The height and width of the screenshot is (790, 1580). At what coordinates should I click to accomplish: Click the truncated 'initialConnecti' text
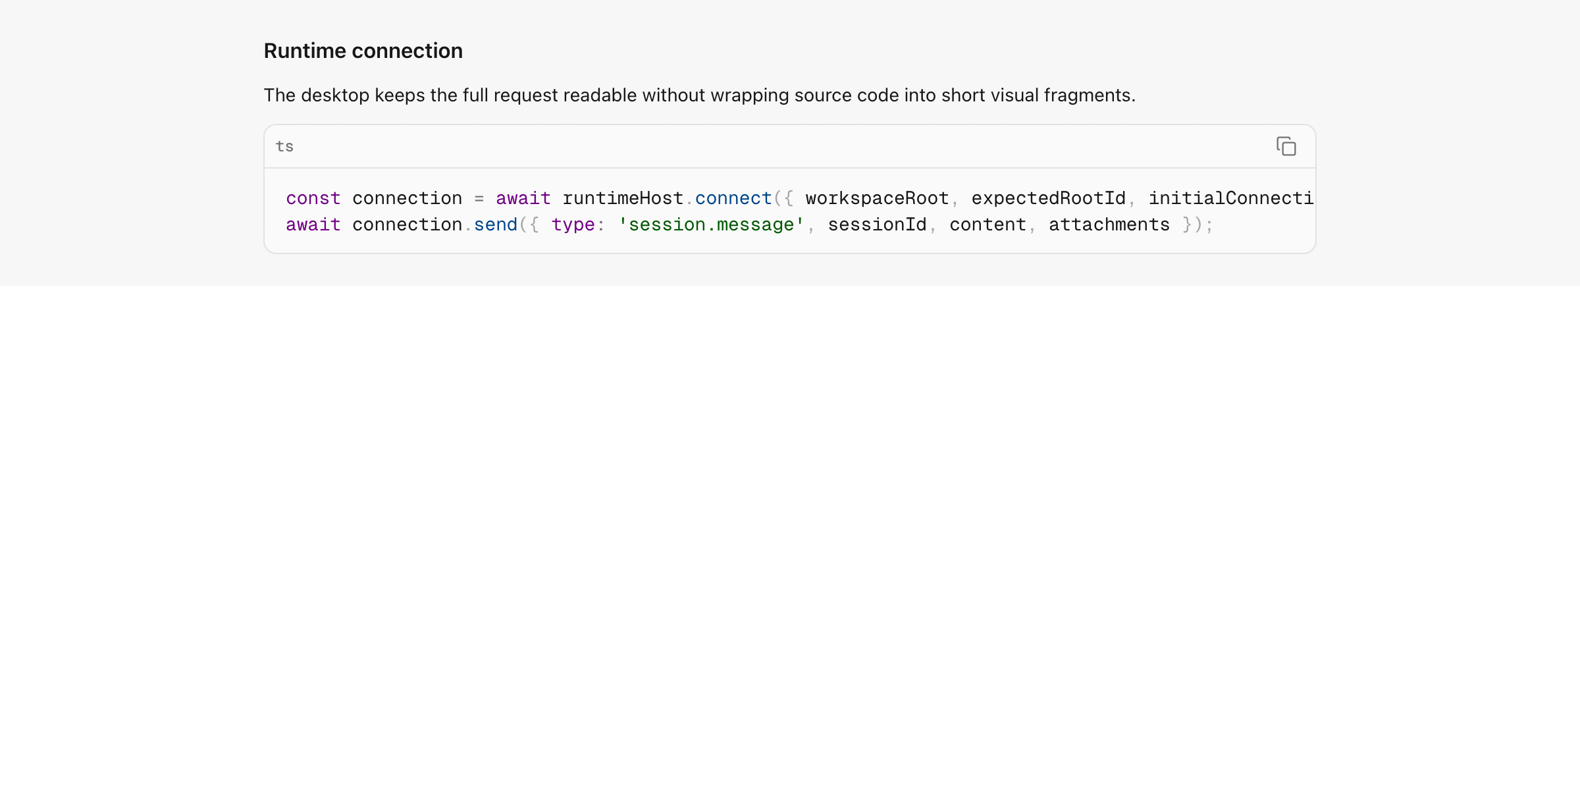coord(1231,198)
